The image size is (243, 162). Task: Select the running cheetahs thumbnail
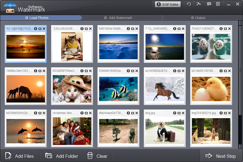click(x=118, y=131)
